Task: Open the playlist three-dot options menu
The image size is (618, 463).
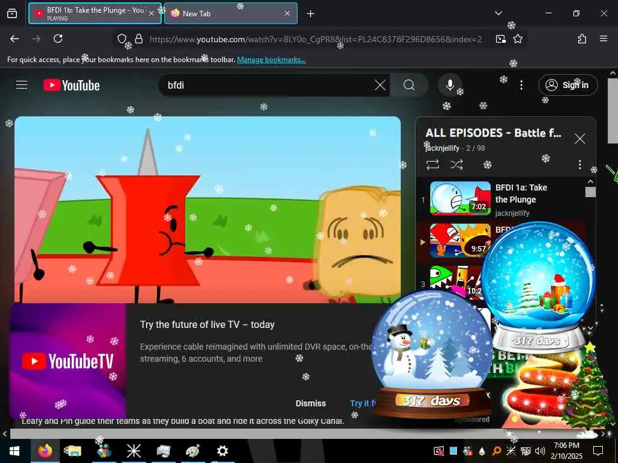Action: click(580, 164)
